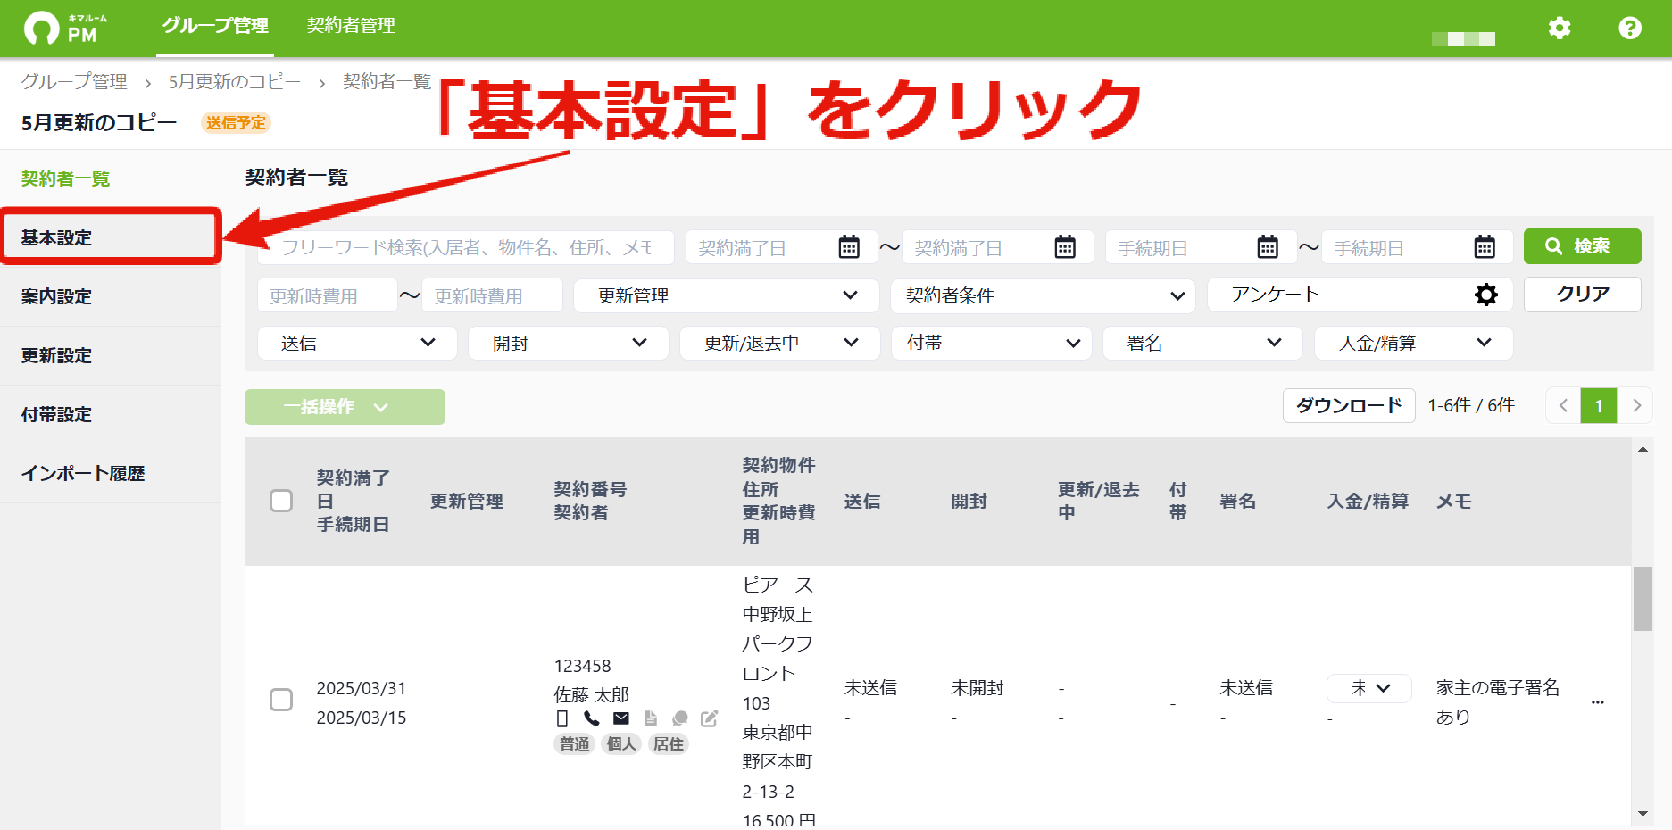Screen dimensions: 1672x830
Task: Click the 普通 tag on 佐藤 太郎
Action: point(574,743)
